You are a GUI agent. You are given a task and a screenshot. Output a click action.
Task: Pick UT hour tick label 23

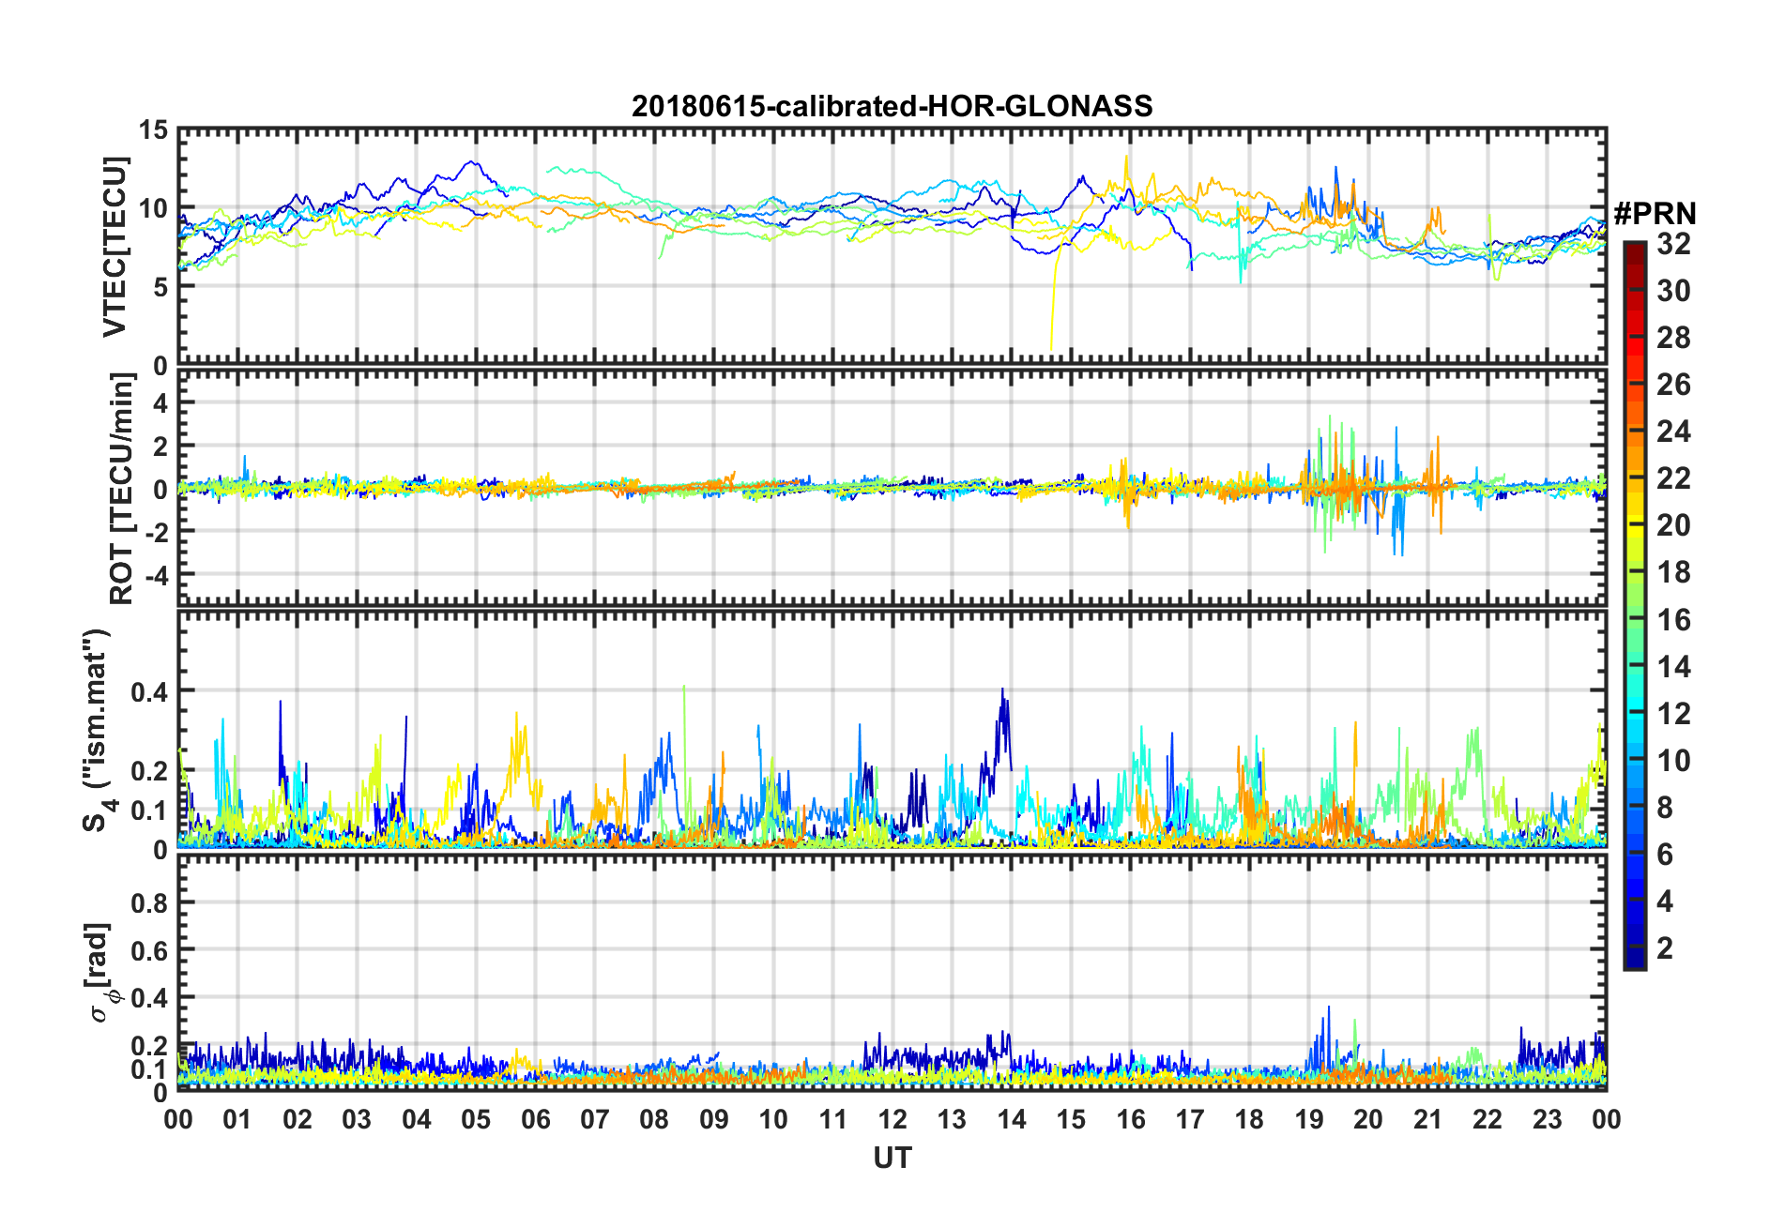(1547, 1119)
